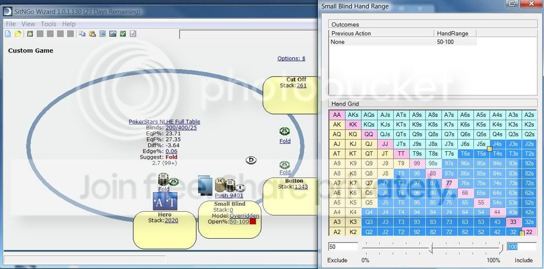
Task: Click the Edge% 0.06 link
Action: coord(172,151)
